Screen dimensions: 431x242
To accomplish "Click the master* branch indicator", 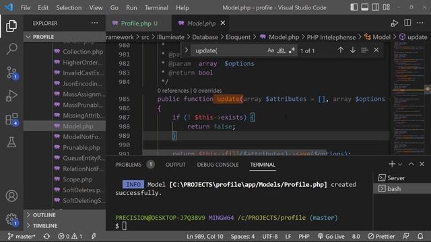I will click(x=22, y=236).
